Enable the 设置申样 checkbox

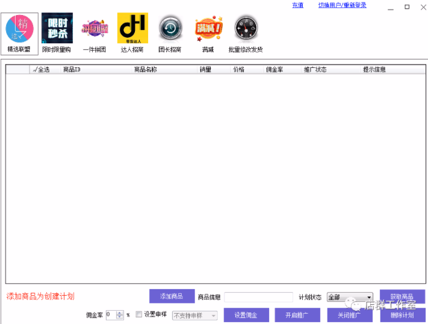pyautogui.click(x=139, y=314)
